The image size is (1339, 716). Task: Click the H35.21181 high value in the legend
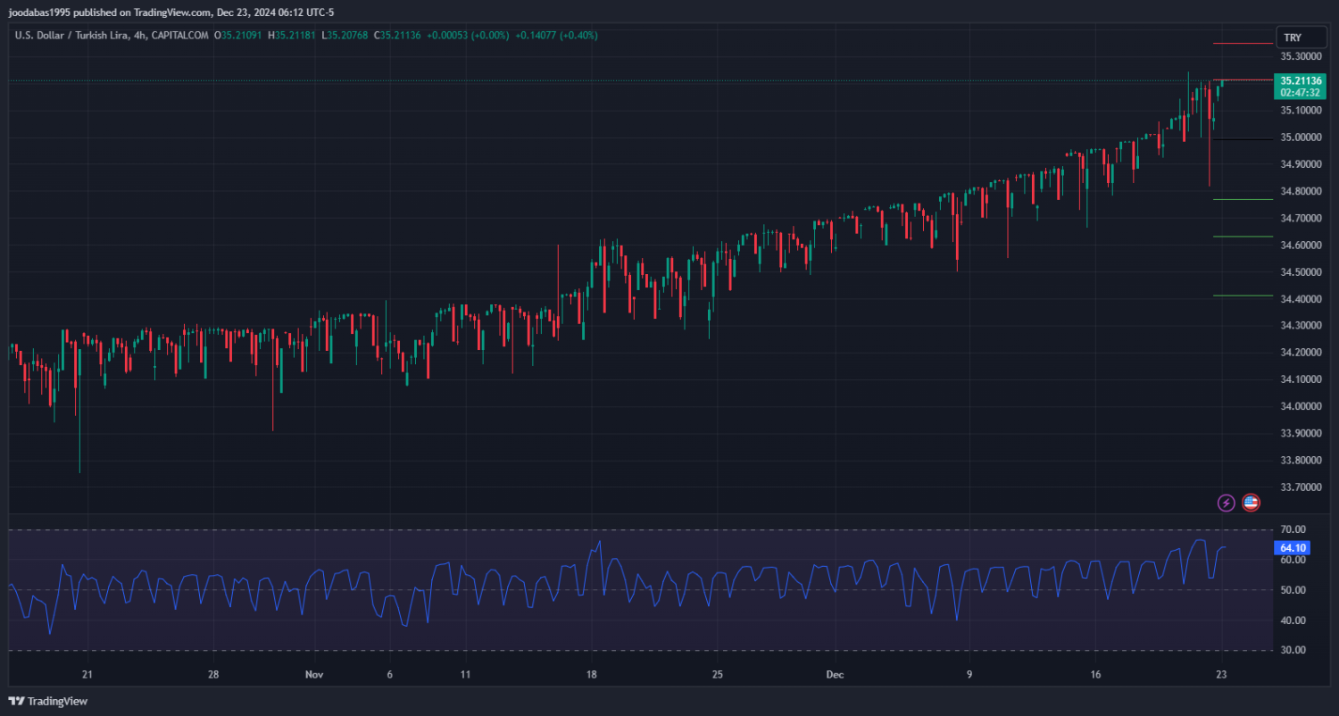click(291, 36)
